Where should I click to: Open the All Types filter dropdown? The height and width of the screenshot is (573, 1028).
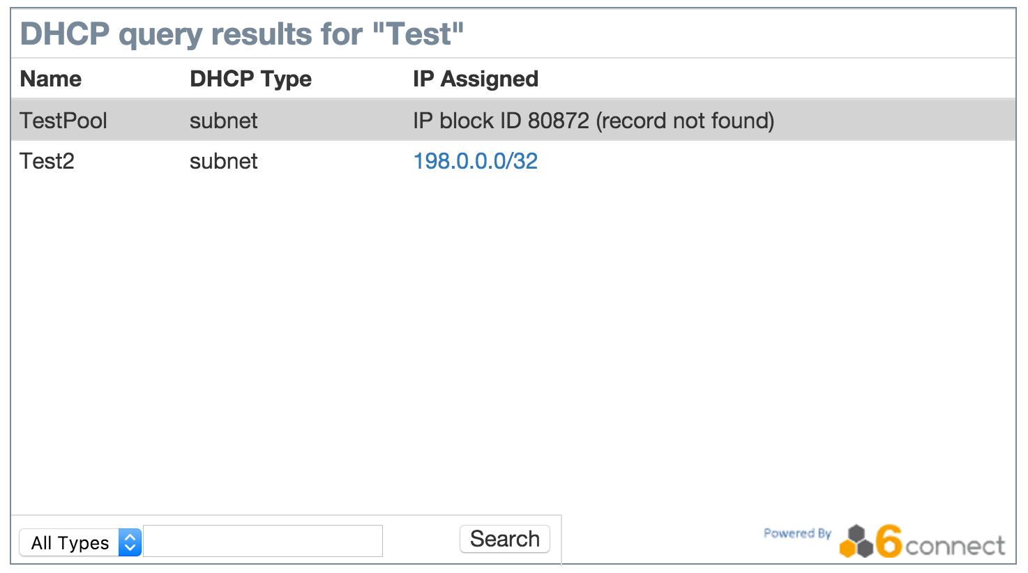tap(80, 542)
